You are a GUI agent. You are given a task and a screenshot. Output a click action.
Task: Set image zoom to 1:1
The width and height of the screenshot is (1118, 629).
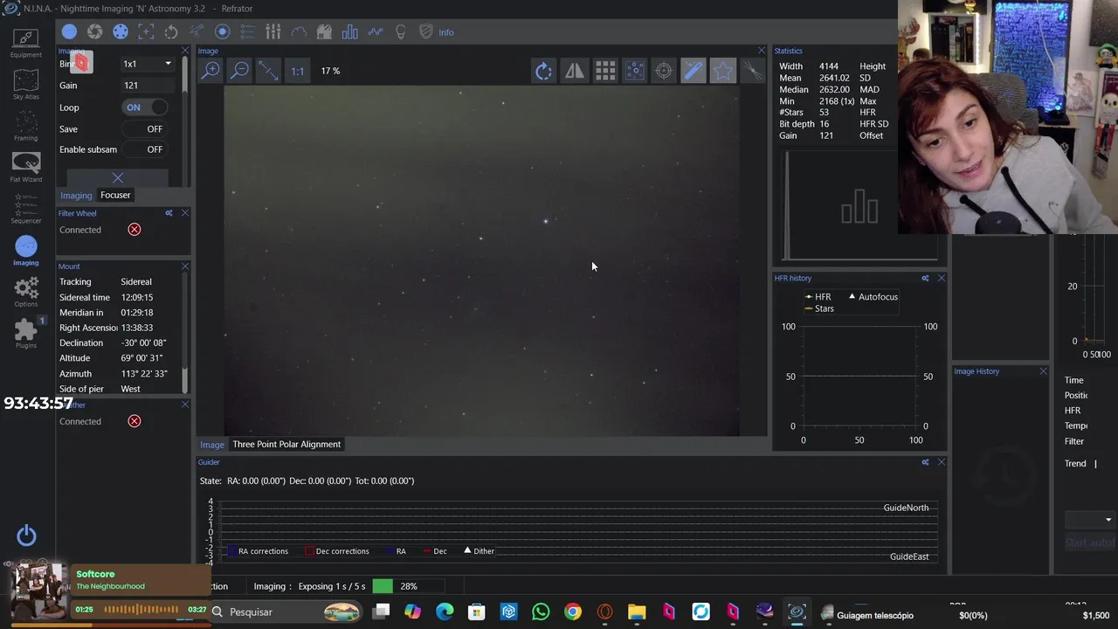297,71
